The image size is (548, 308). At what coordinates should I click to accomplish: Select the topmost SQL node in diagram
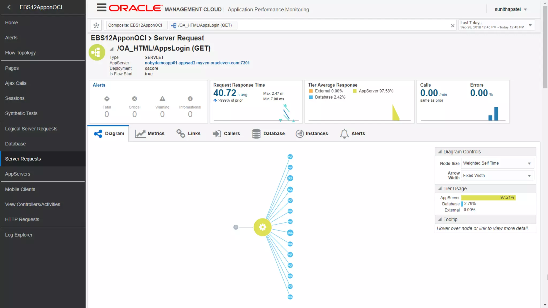coord(290,157)
